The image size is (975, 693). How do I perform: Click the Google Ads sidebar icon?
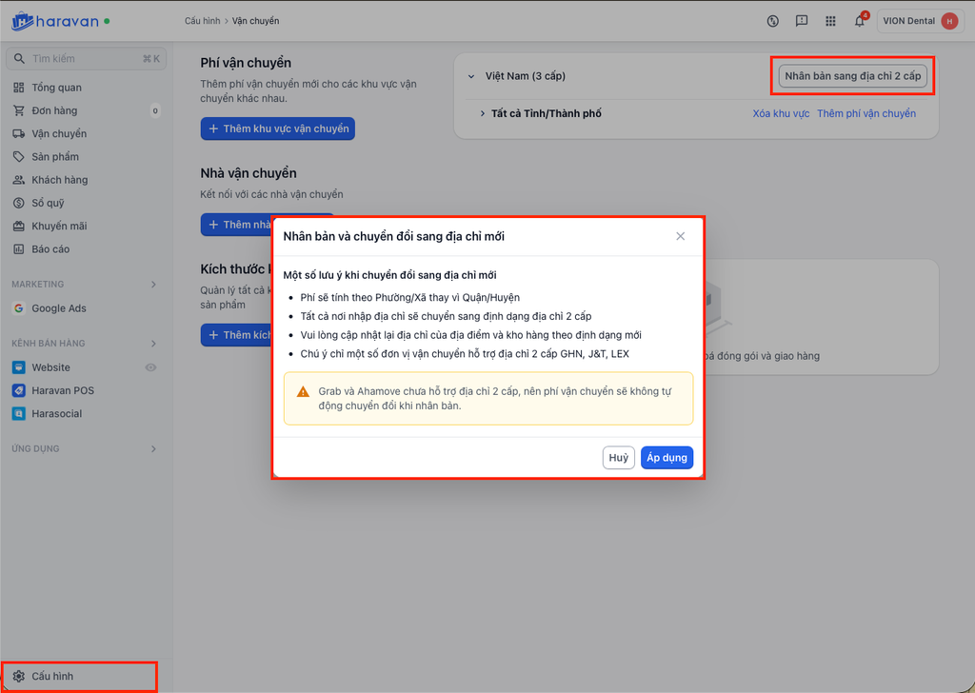(x=19, y=308)
